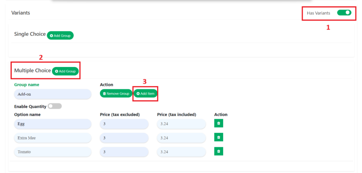Image resolution: width=362 pixels, height=173 pixels.
Task: Click Extra Mee's tax included price field
Action: click(x=181, y=138)
